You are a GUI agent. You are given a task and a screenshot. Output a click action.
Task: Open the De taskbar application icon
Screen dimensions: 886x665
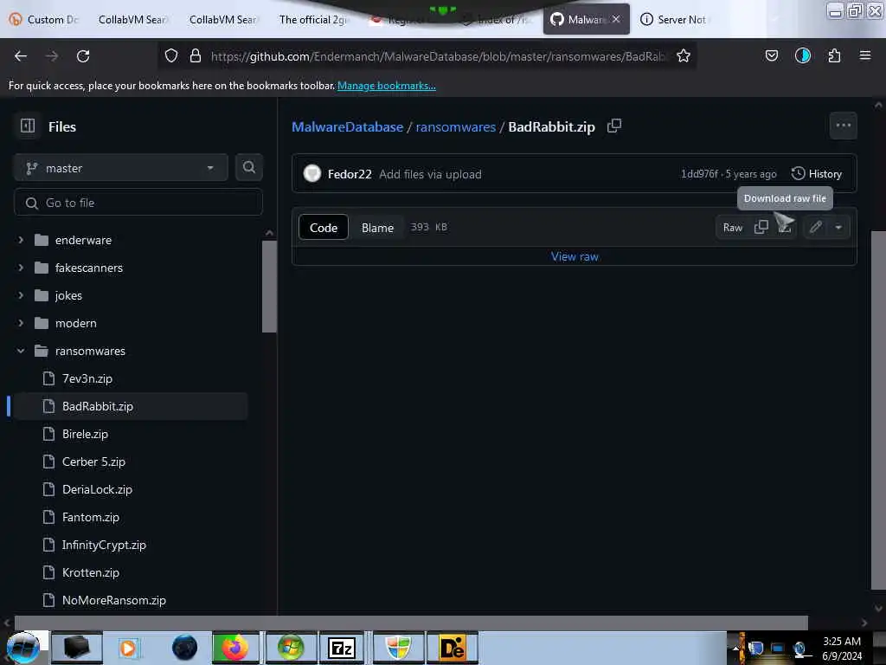452,648
